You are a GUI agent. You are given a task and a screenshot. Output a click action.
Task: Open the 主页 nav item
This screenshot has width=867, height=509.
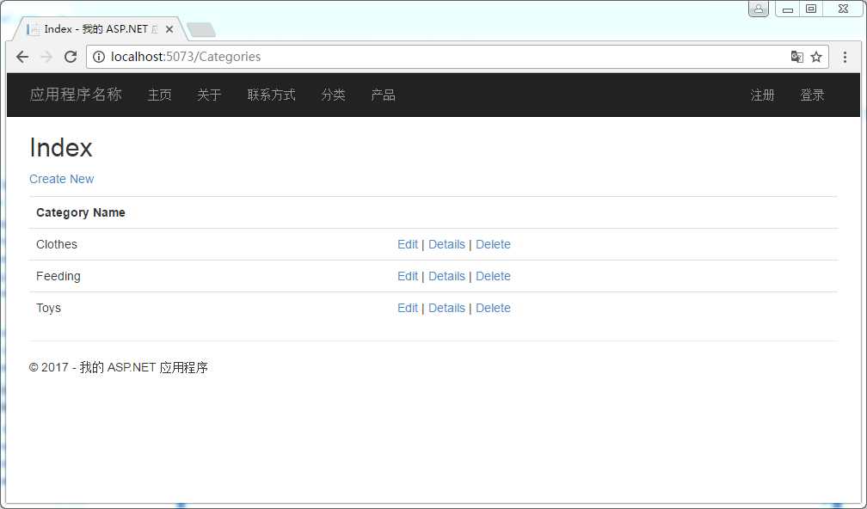[160, 95]
